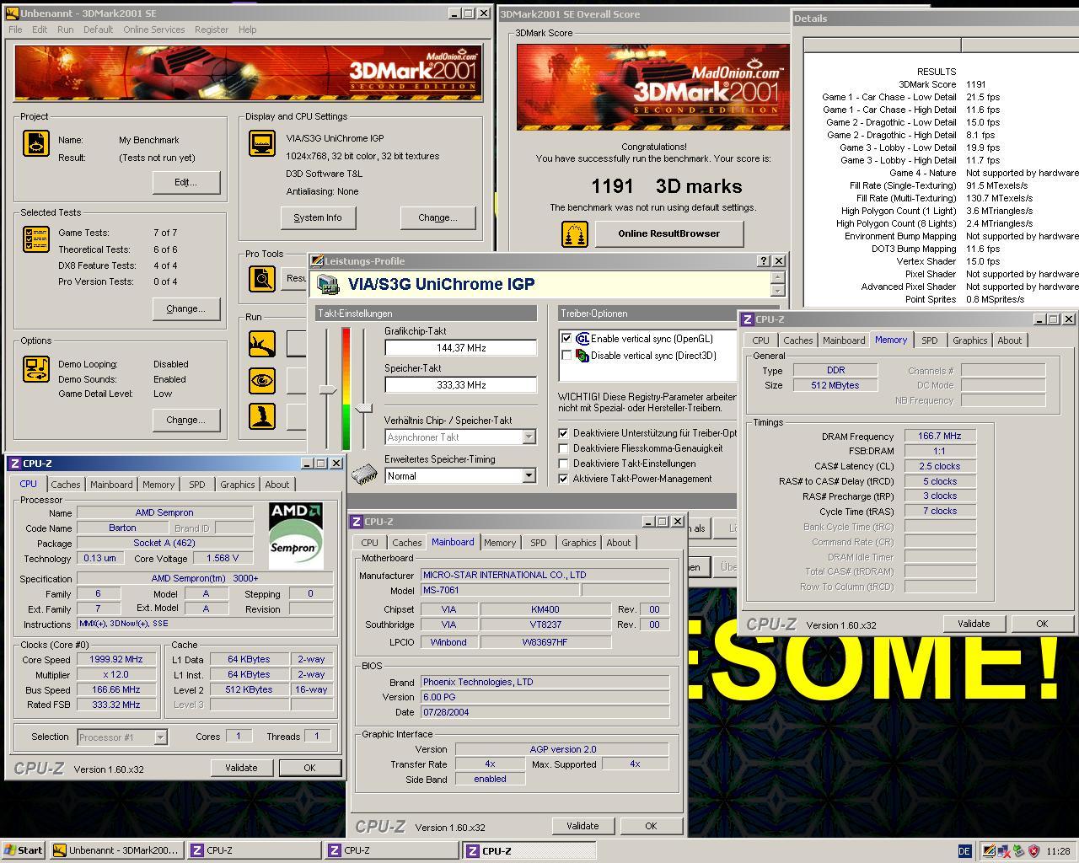Click the Selected Tests checklist icon
This screenshot has width=1079, height=863.
click(36, 239)
